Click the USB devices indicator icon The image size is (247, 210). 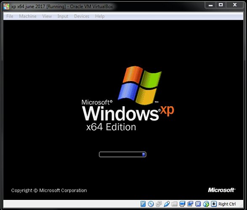pos(167,204)
